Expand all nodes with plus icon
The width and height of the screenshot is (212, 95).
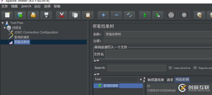coord(103,15)
